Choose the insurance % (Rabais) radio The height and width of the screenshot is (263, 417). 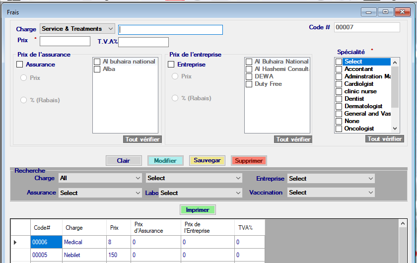[x=23, y=100]
